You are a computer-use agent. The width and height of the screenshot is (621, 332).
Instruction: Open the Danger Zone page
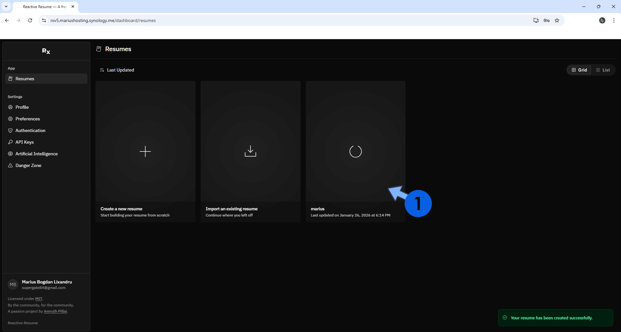[28, 165]
